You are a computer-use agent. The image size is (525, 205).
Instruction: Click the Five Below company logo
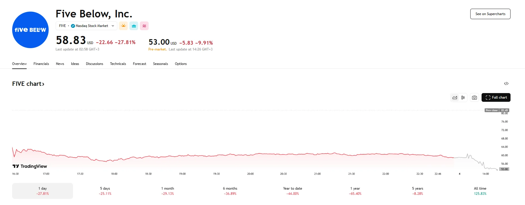pos(30,30)
